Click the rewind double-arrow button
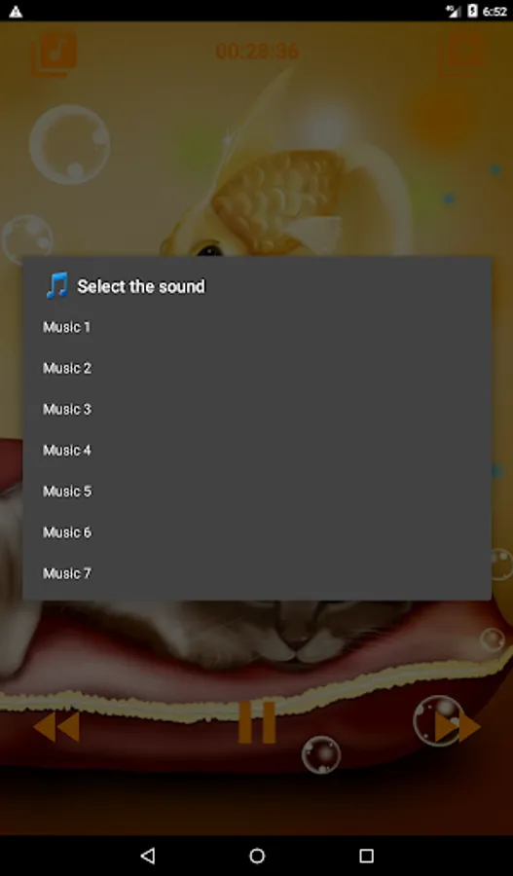Image resolution: width=513 pixels, height=876 pixels. [56, 727]
